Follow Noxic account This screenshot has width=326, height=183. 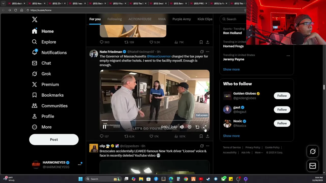coord(282,123)
